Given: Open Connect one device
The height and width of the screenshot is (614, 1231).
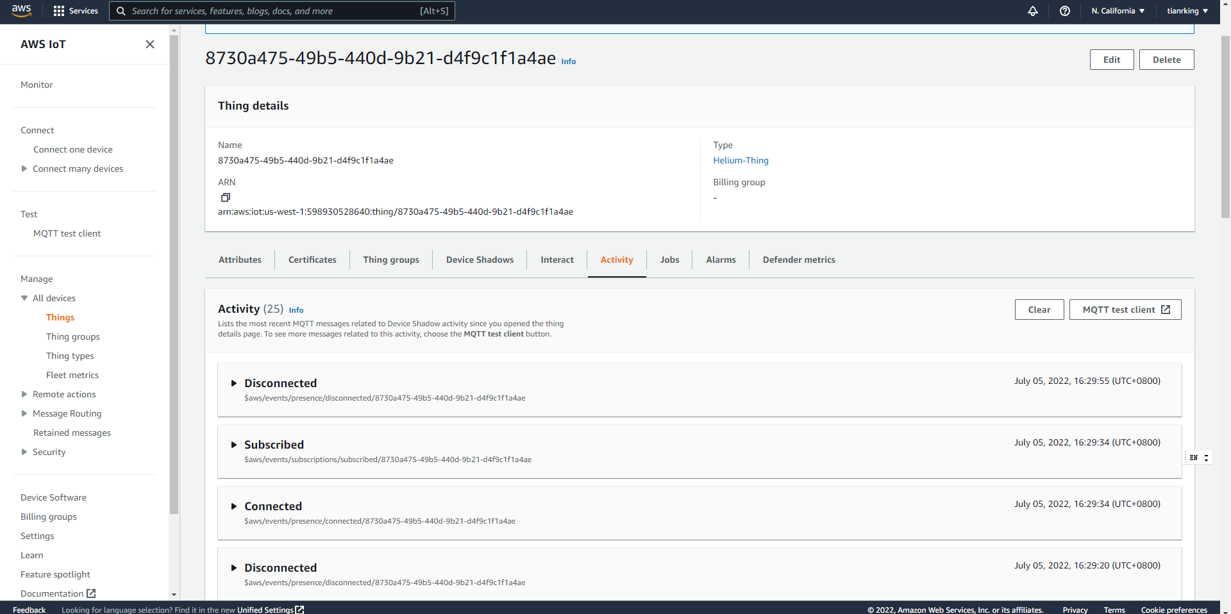Looking at the screenshot, I should [73, 149].
